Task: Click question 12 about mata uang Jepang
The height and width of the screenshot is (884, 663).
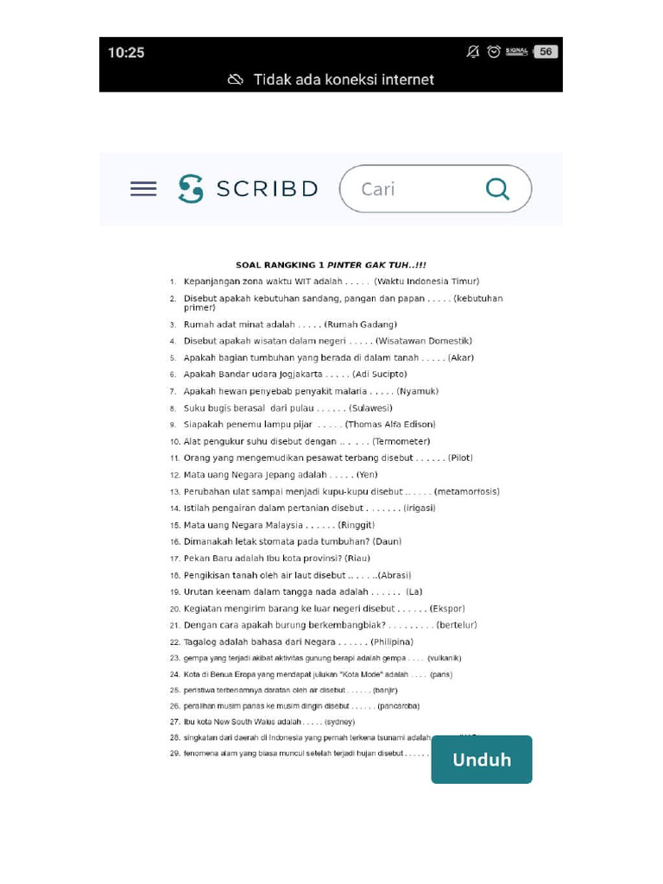Action: click(281, 475)
